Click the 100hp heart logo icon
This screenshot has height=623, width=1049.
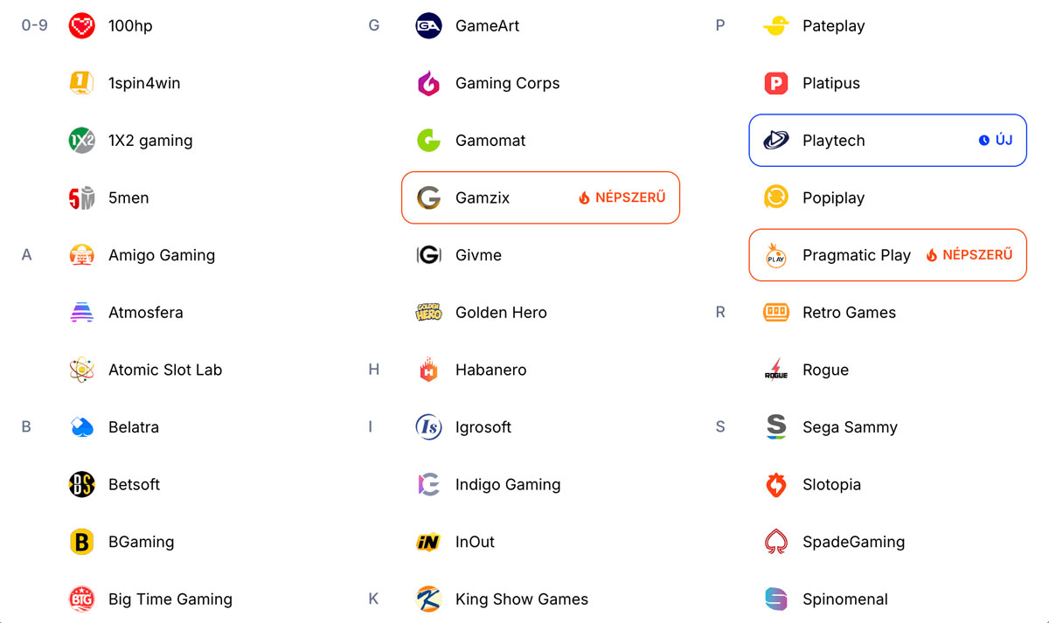(x=81, y=26)
